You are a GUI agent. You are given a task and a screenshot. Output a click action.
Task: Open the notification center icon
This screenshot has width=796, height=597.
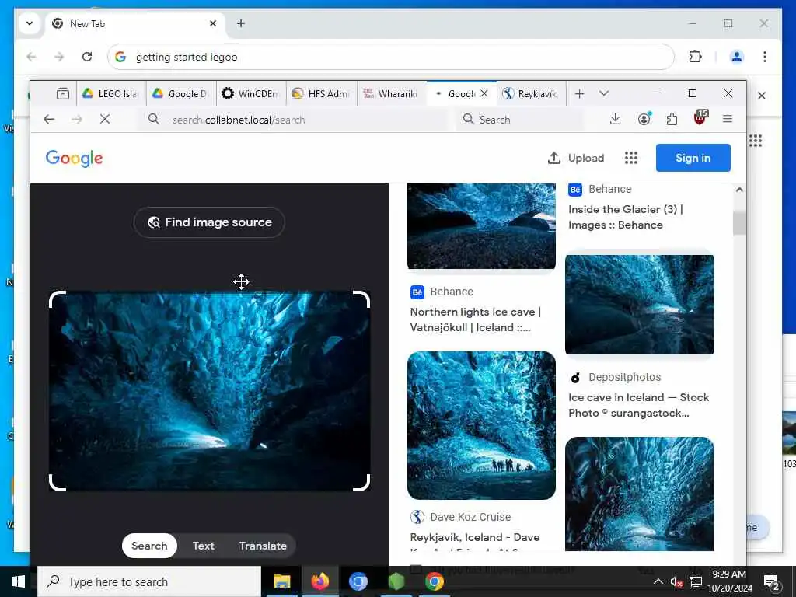click(x=772, y=581)
